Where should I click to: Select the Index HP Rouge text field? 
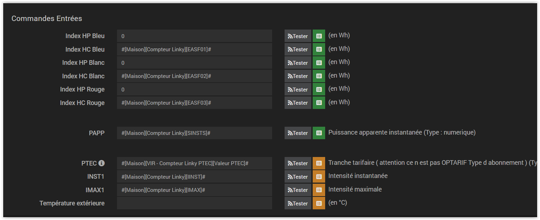(194, 90)
